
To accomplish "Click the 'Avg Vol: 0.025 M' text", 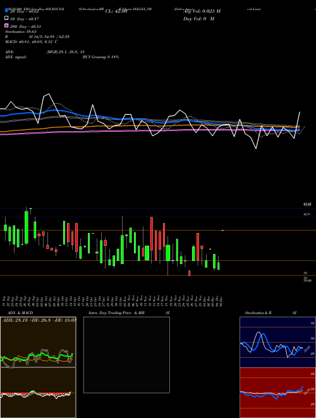I will click(x=202, y=11).
